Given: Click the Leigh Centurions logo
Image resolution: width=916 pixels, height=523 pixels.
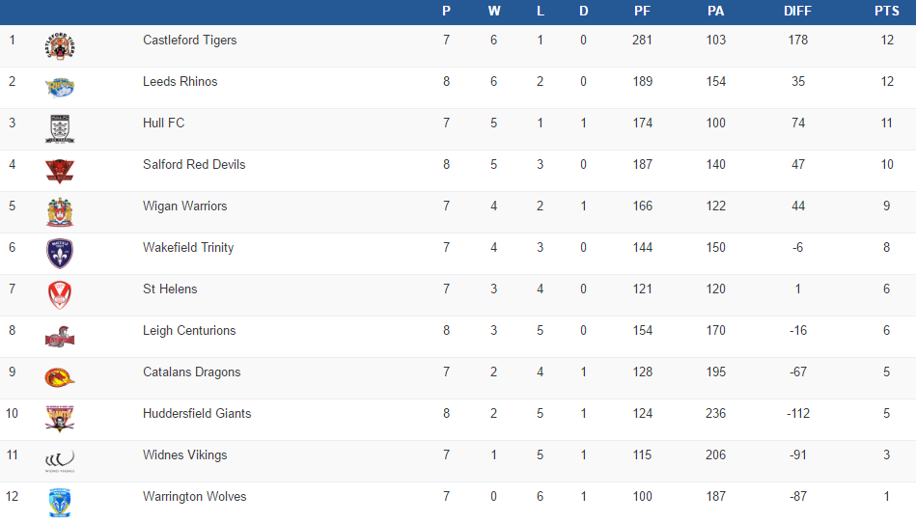Looking at the screenshot, I should [x=60, y=337].
